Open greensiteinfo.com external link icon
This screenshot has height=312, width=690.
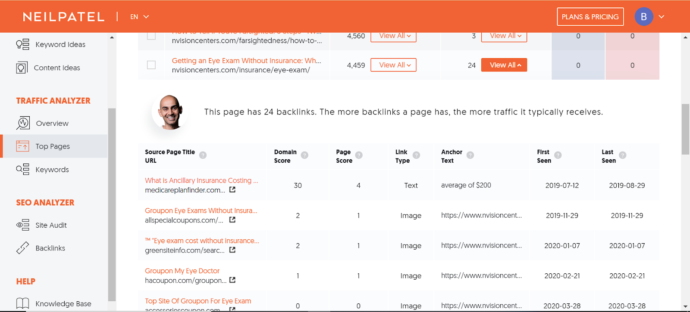(x=232, y=250)
